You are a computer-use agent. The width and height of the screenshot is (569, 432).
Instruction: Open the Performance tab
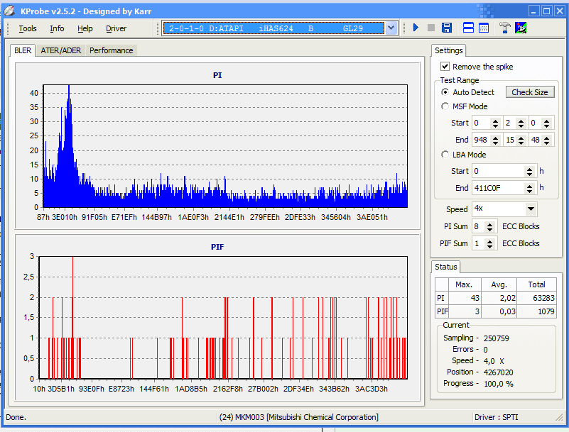[111, 50]
